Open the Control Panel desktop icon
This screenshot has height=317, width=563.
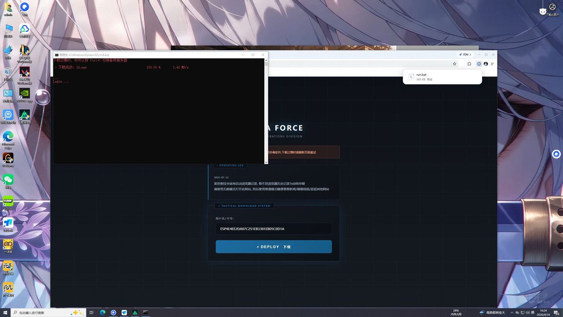pos(8,95)
